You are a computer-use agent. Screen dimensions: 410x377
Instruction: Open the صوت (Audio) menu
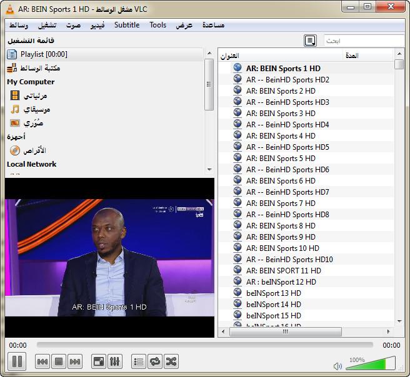pos(73,25)
